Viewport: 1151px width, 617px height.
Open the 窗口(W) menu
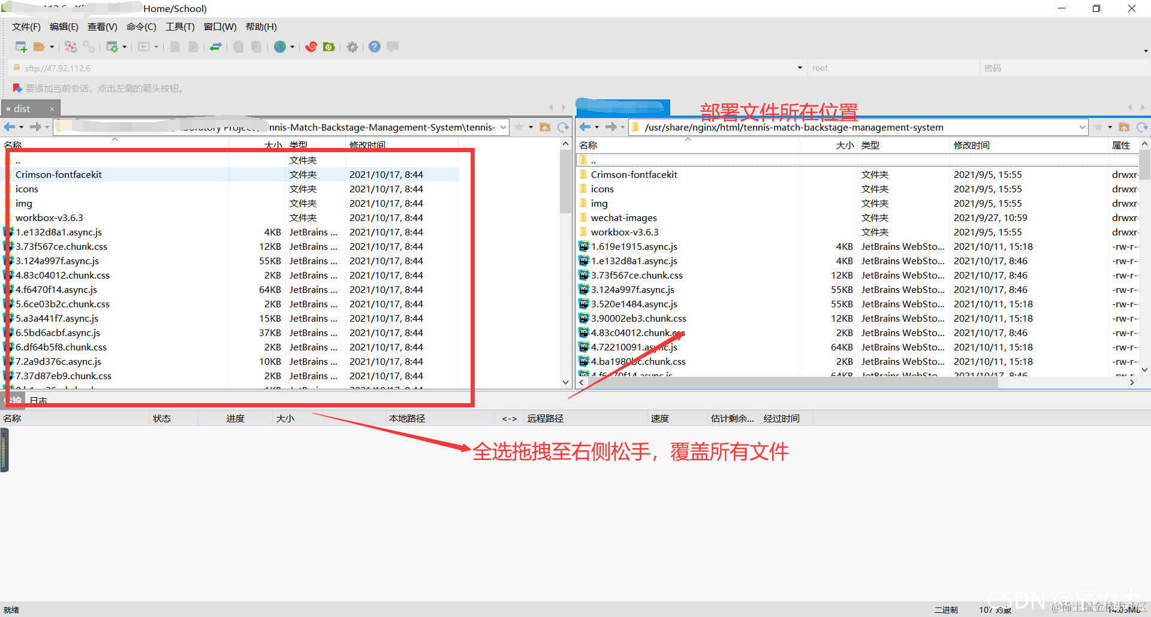[x=220, y=27]
